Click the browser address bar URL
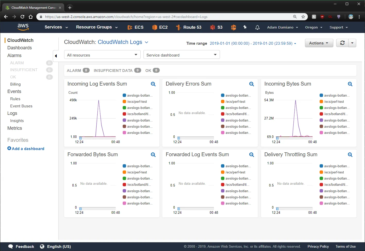This screenshot has width=365, height=251. point(126,17)
